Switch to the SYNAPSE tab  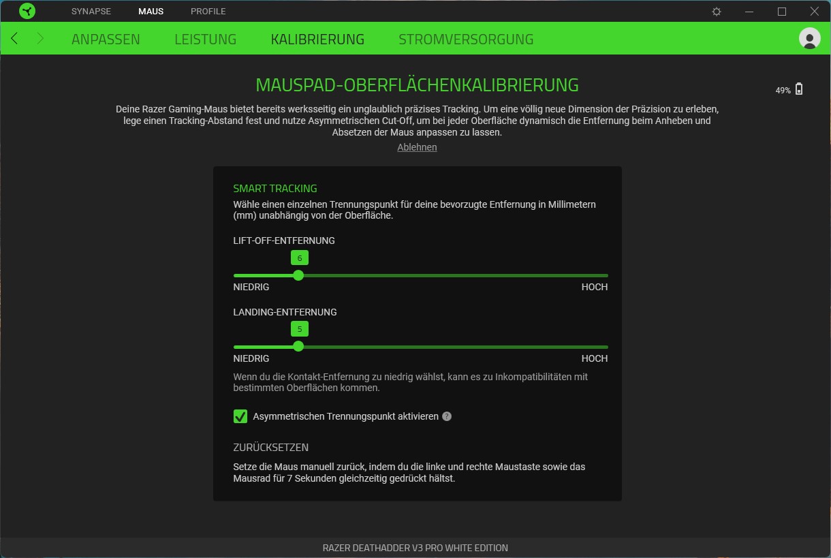[x=91, y=12]
